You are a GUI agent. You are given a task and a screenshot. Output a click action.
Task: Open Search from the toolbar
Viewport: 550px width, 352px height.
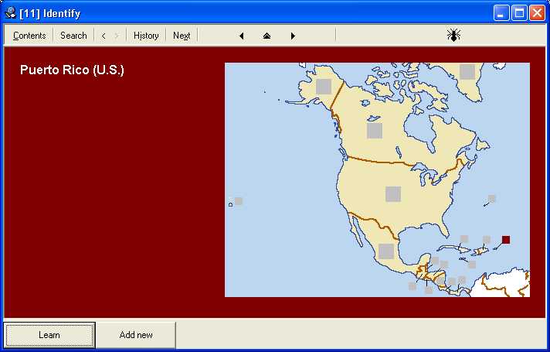tap(73, 36)
